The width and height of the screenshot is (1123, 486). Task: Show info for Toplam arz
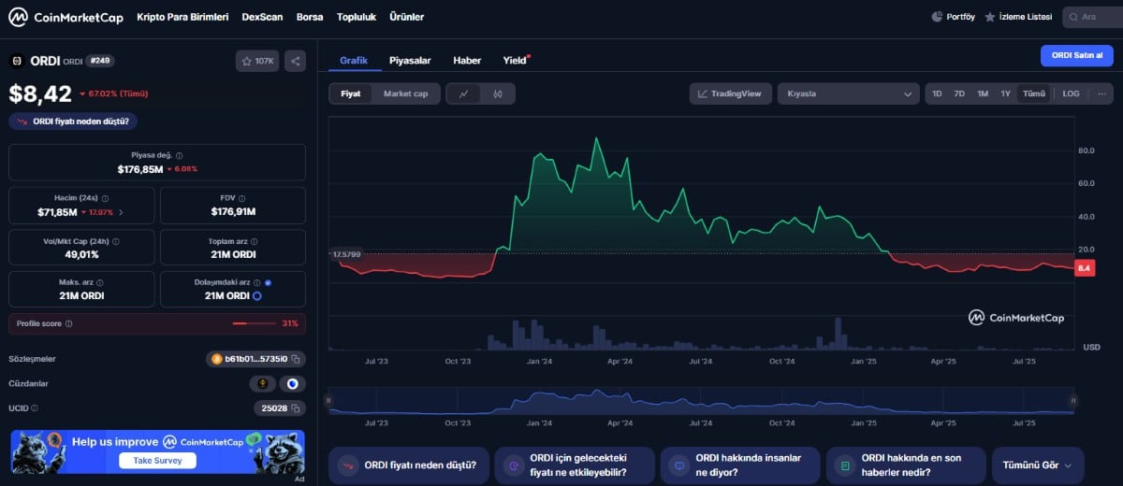coord(255,240)
